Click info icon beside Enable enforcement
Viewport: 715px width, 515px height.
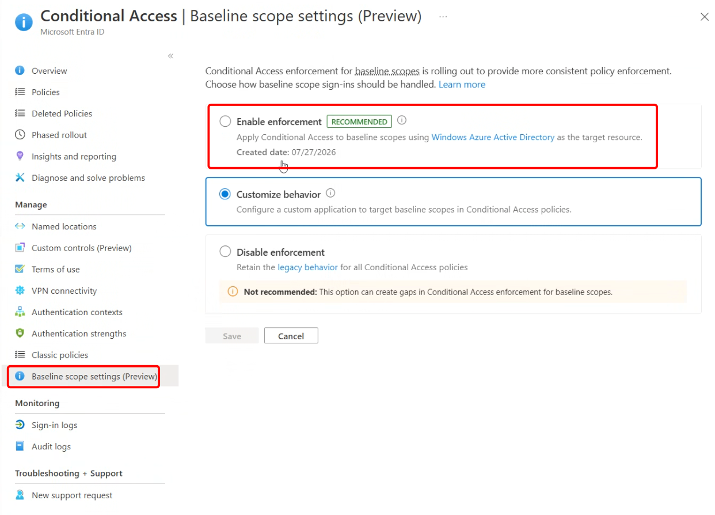pos(402,120)
